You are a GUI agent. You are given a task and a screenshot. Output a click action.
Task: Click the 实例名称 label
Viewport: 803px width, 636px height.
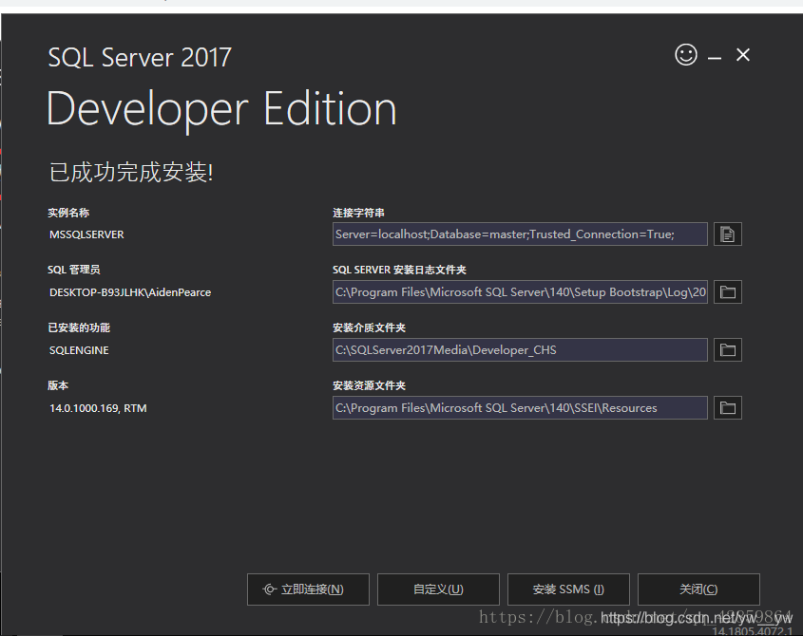68,213
